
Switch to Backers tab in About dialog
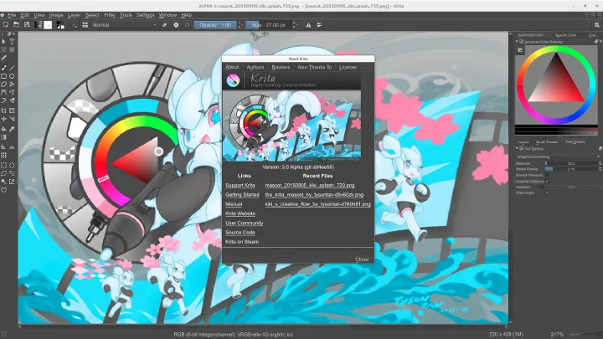(x=281, y=67)
